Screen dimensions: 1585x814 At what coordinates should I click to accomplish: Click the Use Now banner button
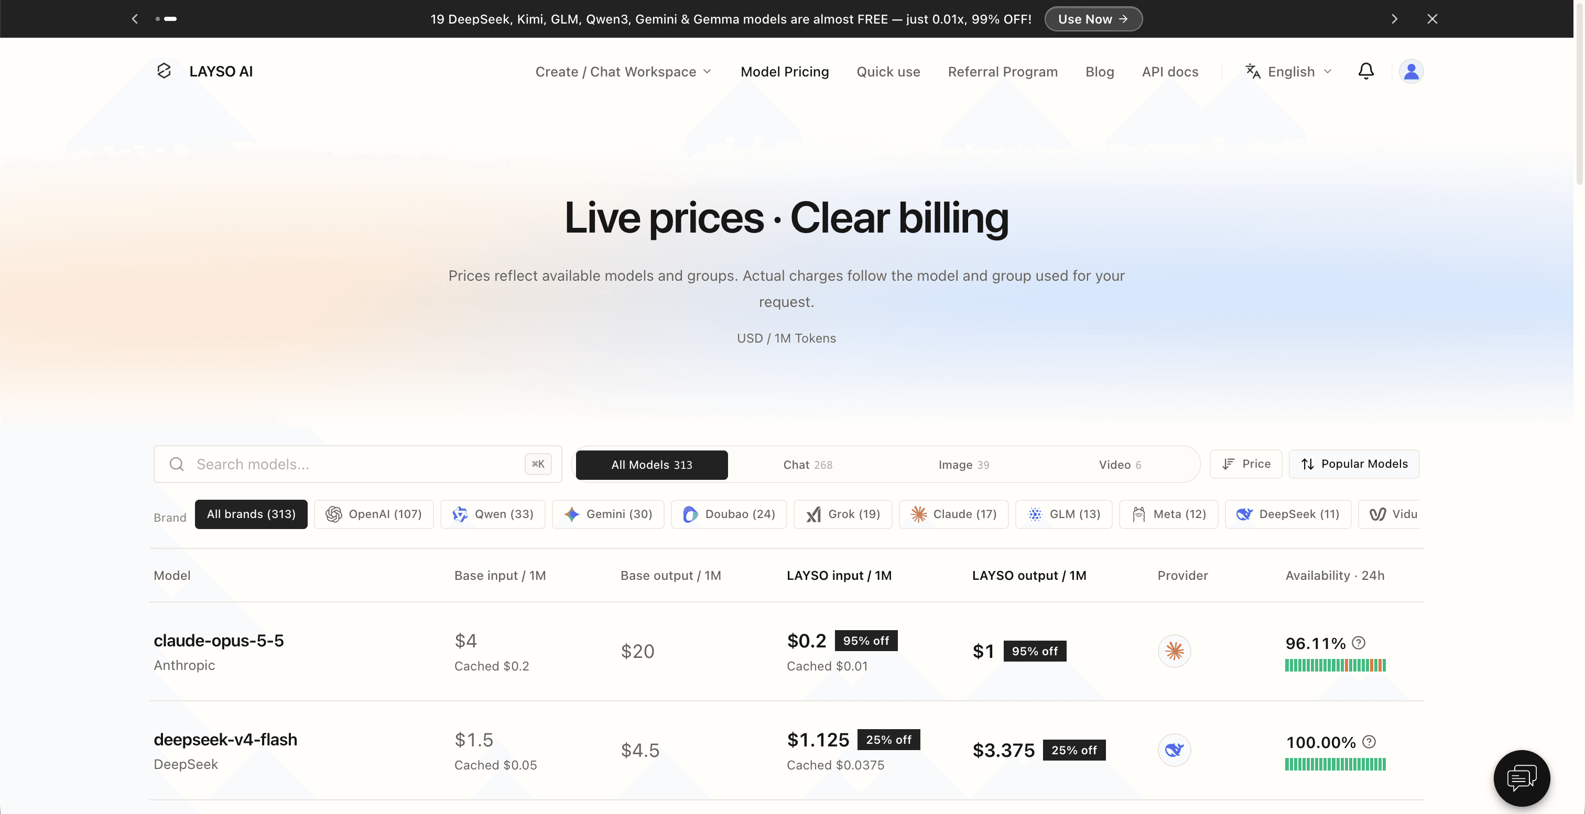tap(1093, 19)
